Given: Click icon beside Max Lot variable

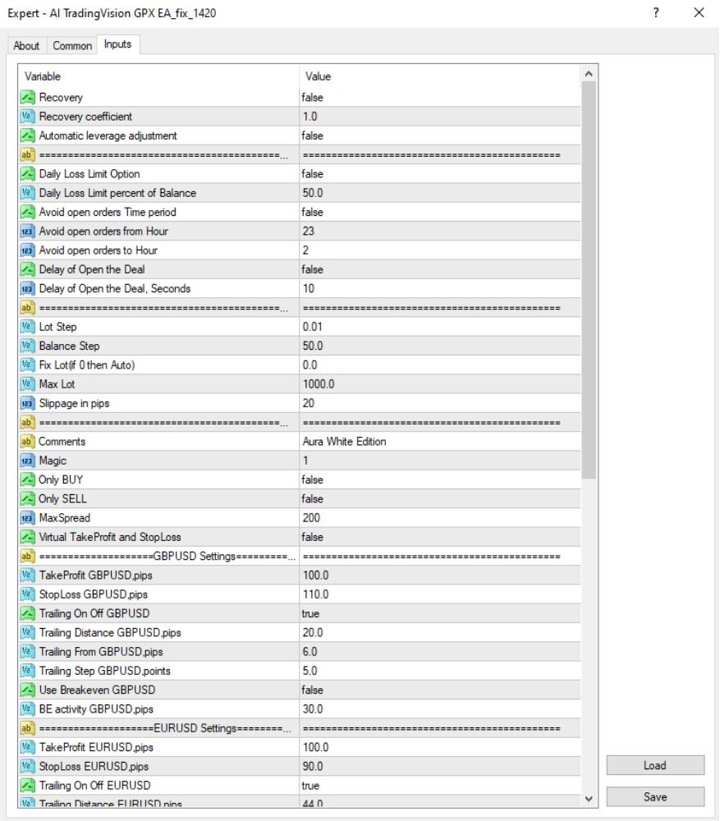Looking at the screenshot, I should click(27, 383).
